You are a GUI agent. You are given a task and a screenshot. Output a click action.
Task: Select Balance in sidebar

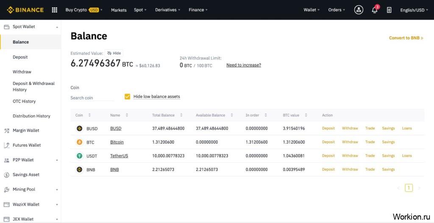[x=31, y=42]
